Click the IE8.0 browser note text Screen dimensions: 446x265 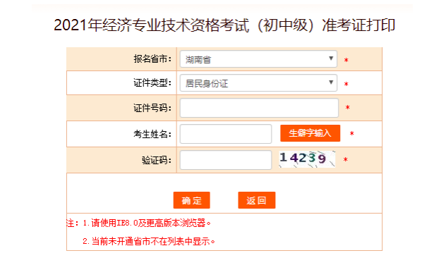[x=139, y=223]
